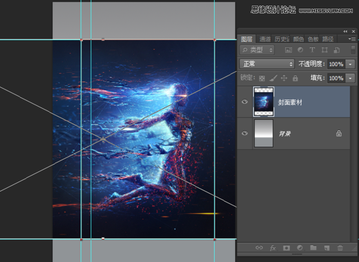Click the link layers icon

pos(259,248)
